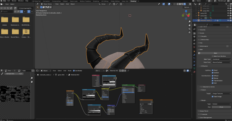Open the Modifiers wrench tab
Screen dimensions: 232x121
coord(194,55)
